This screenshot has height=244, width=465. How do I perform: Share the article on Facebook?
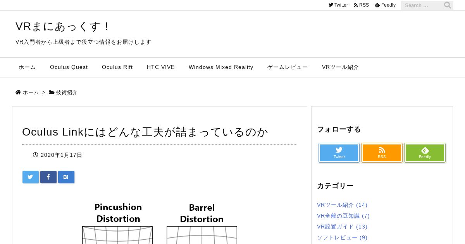pos(48,177)
